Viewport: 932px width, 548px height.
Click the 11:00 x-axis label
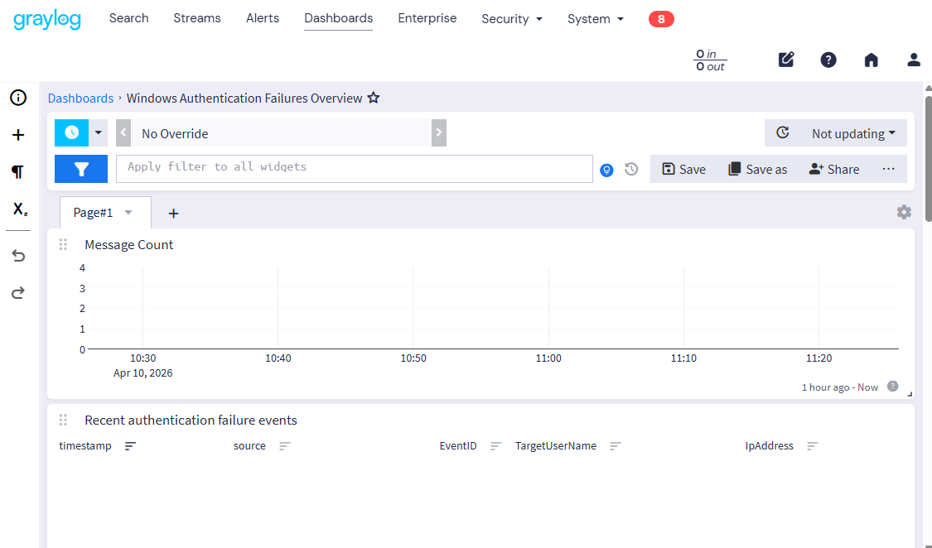(548, 358)
